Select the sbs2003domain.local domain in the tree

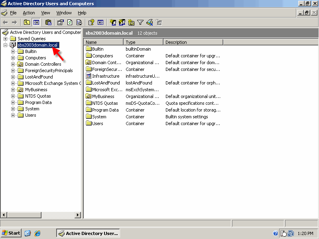(x=38, y=45)
